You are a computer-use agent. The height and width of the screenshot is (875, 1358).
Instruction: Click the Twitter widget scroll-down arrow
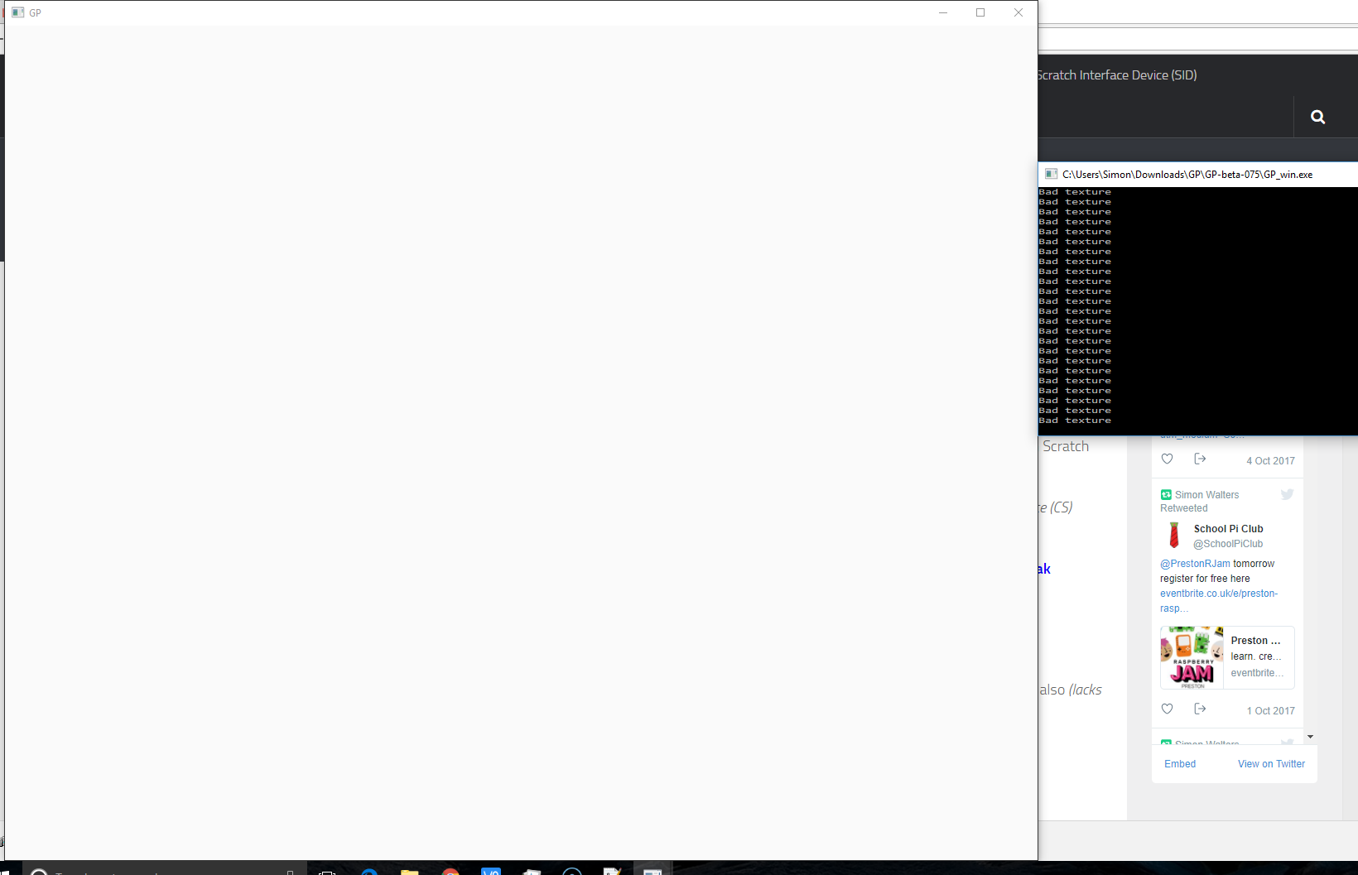1310,736
